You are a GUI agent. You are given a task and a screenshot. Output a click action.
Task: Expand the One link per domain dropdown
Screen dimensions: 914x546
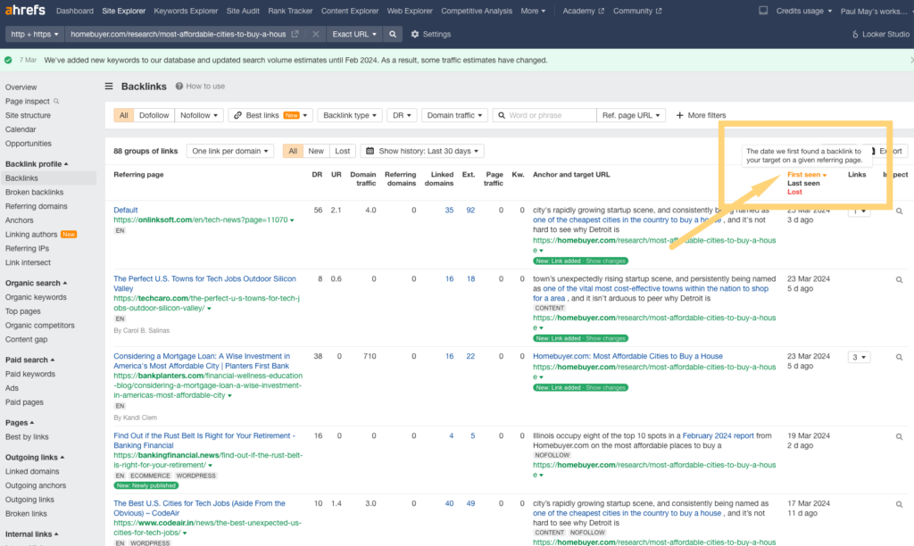231,151
